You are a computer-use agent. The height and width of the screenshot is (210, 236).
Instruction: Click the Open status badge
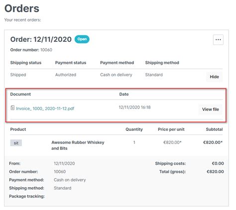(82, 39)
